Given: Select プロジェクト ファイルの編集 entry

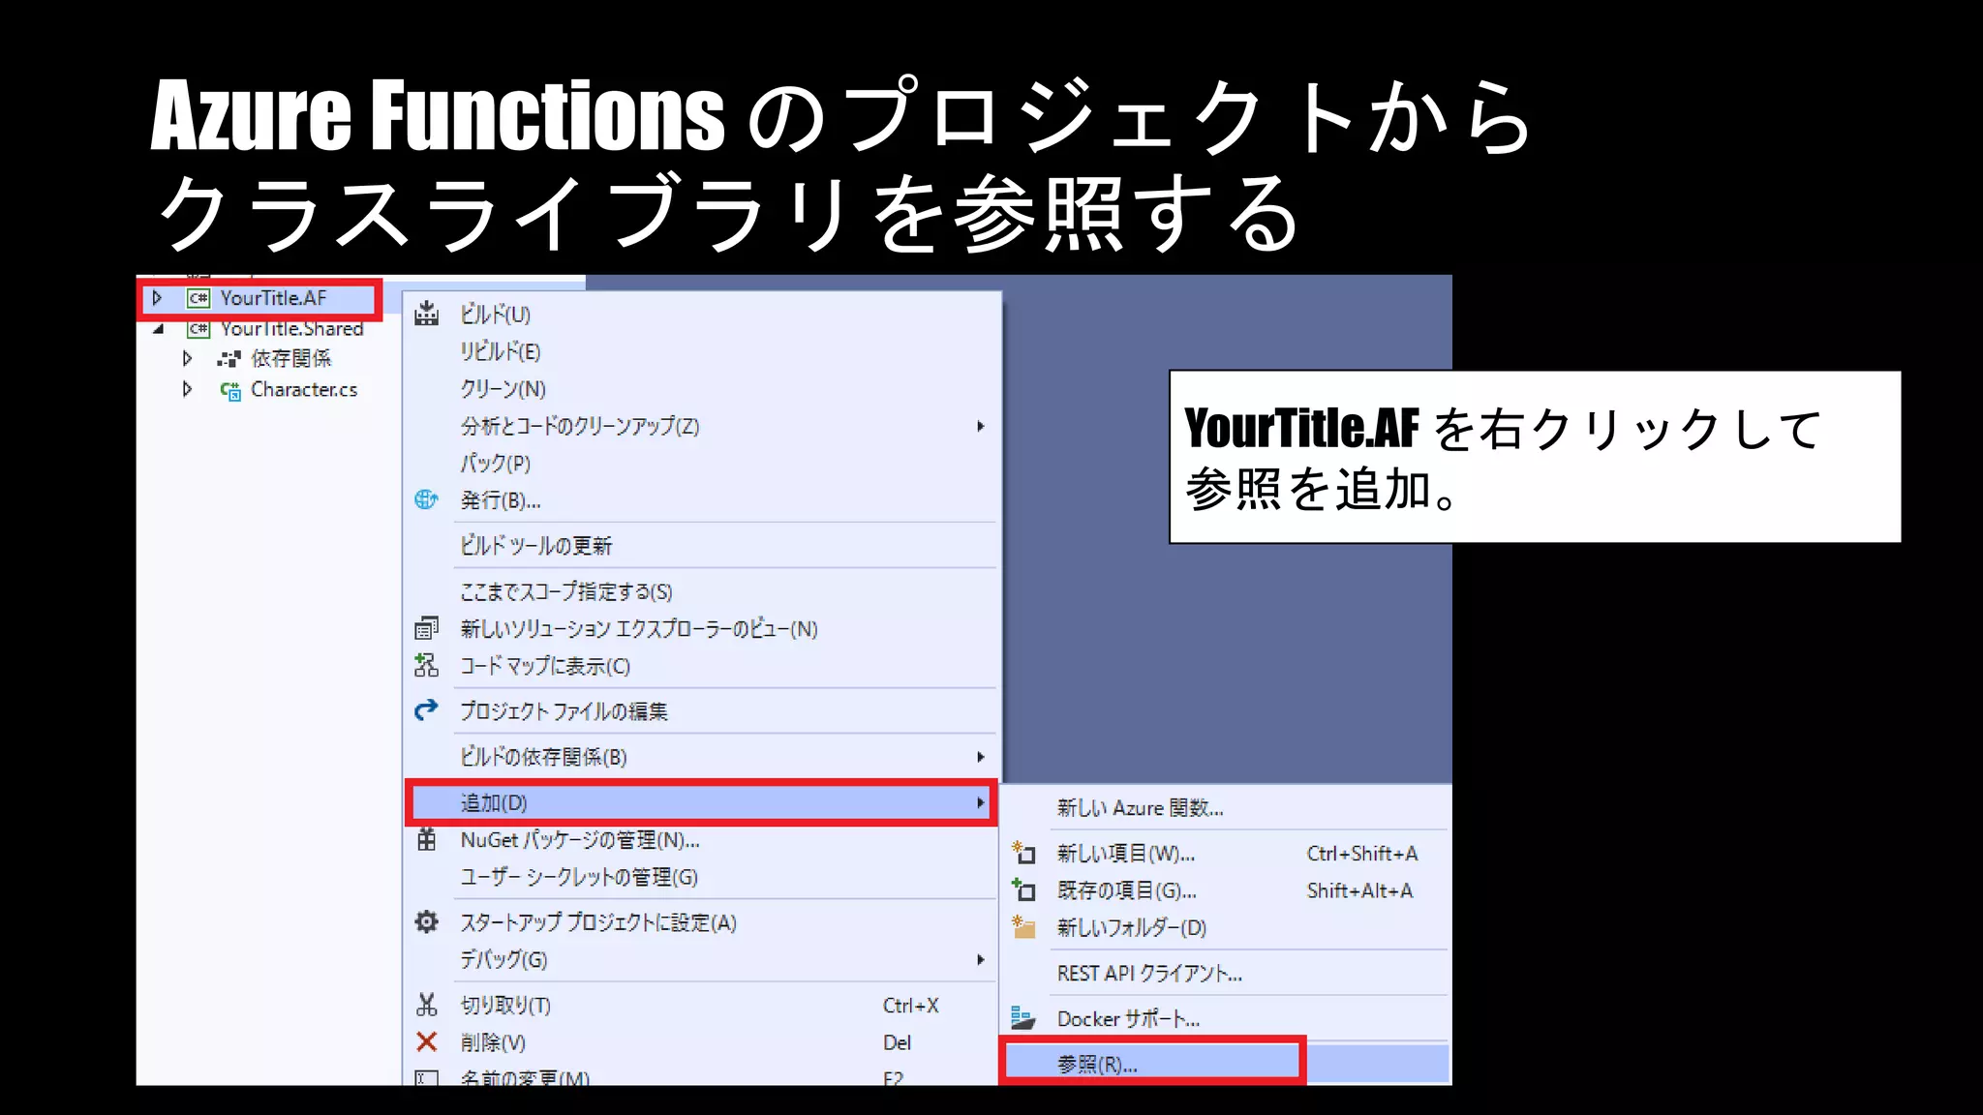Looking at the screenshot, I should click(x=701, y=710).
